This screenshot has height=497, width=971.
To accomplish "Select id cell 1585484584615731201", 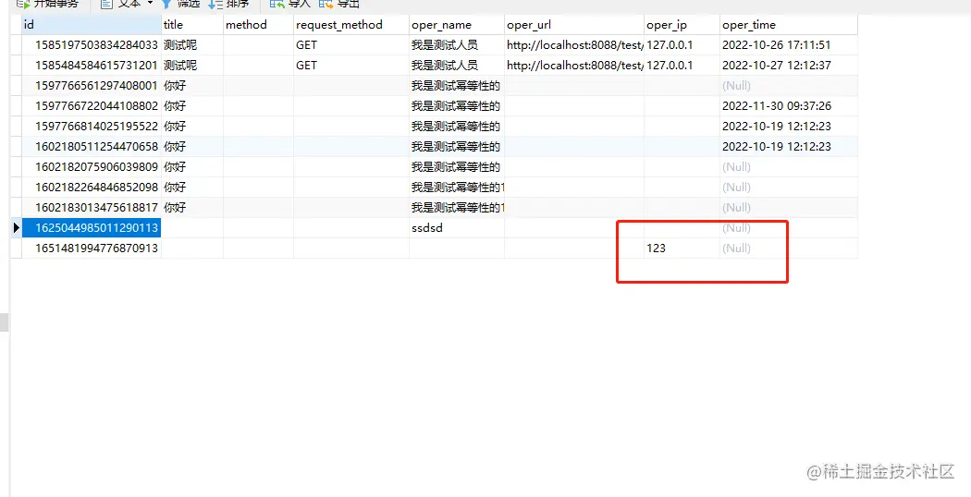I will click(91, 66).
